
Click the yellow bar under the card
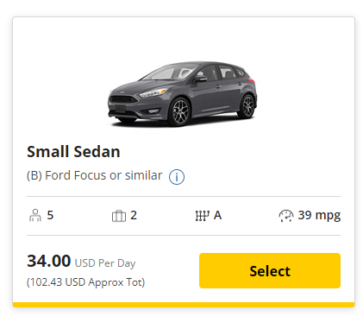(x=184, y=305)
